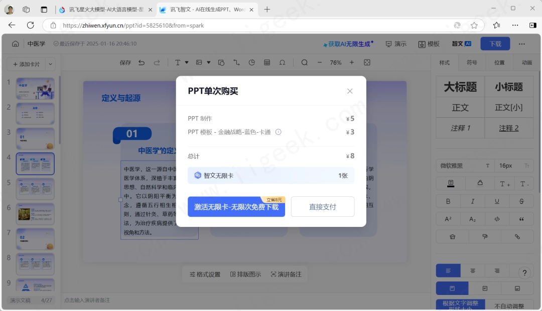Apply strikethrough with the S icon
The image size is (542, 311).
(x=521, y=201)
